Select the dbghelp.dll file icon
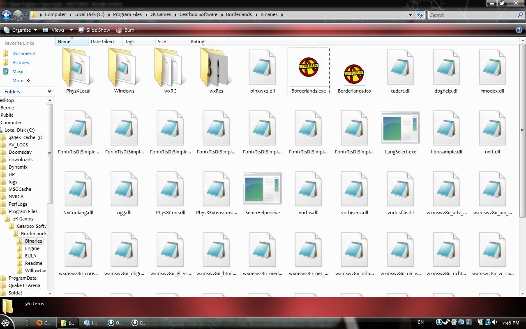 tap(446, 67)
